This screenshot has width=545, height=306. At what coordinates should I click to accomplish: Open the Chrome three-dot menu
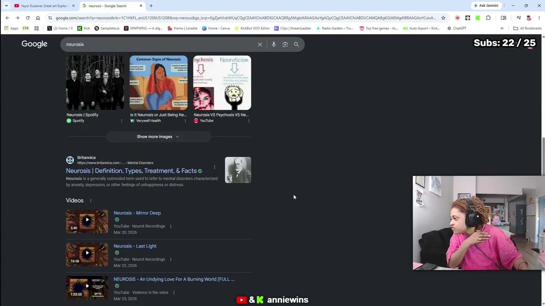point(539,18)
